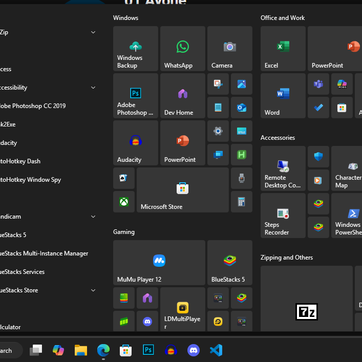This screenshot has width=362, height=362.
Task: Open File Explorer from the taskbar
Action: (x=81, y=350)
